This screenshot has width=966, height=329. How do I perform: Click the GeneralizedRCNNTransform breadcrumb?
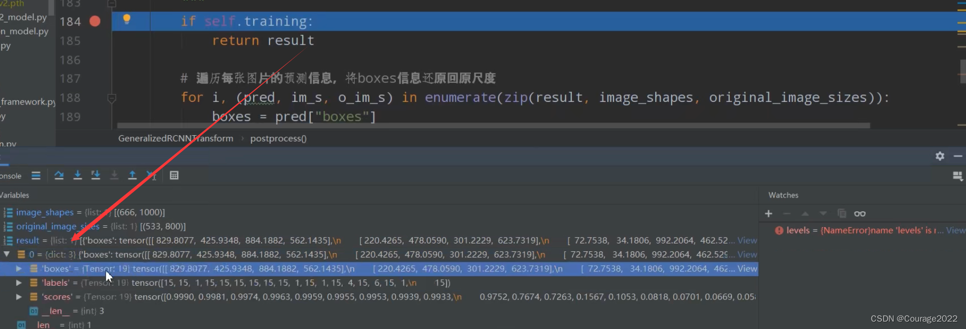175,138
